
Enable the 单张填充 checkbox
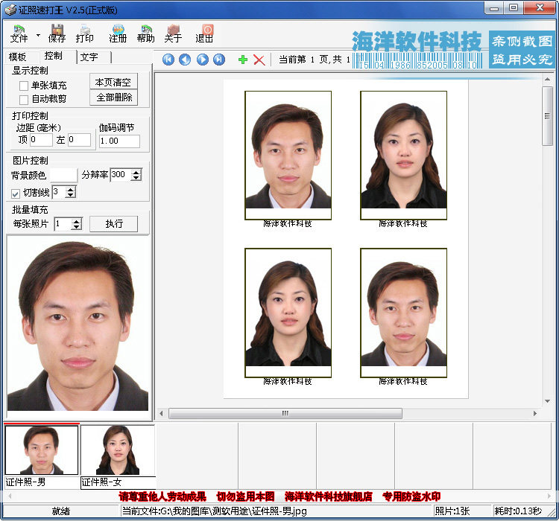click(24, 86)
